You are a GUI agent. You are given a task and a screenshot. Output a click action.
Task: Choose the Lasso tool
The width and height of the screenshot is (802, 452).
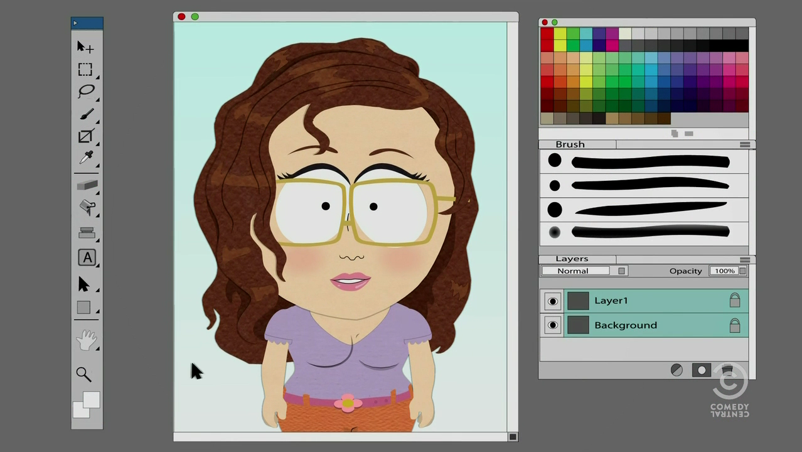(x=86, y=91)
